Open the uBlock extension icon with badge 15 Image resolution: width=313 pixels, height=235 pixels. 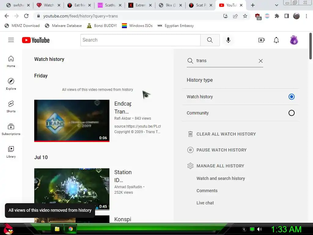258,17
